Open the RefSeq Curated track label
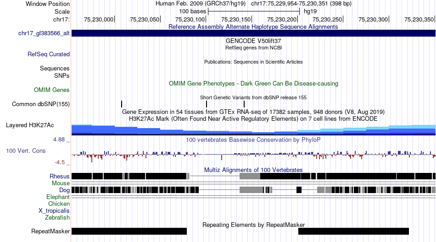 pos(49,54)
